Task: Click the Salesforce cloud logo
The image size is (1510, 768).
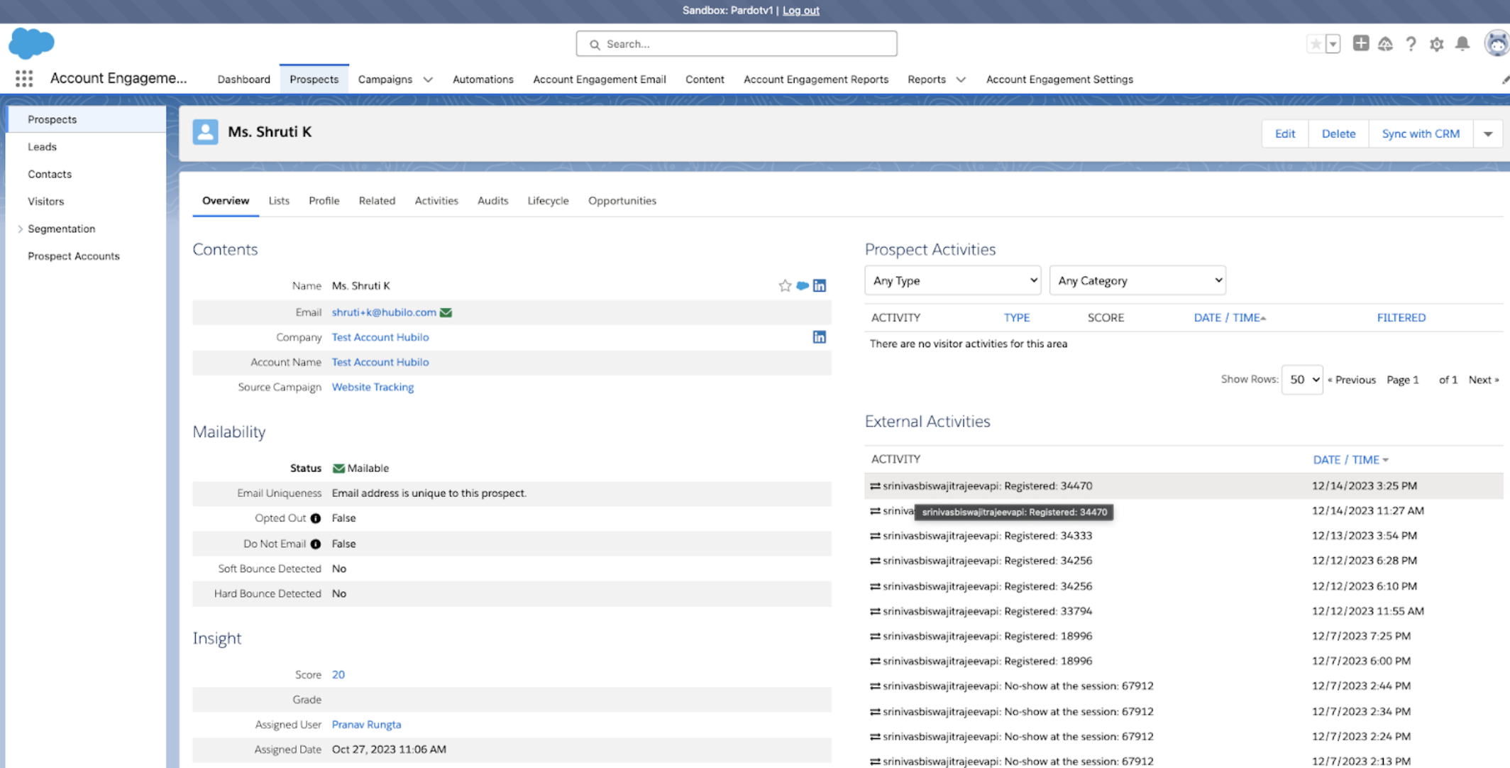Action: coord(31,43)
